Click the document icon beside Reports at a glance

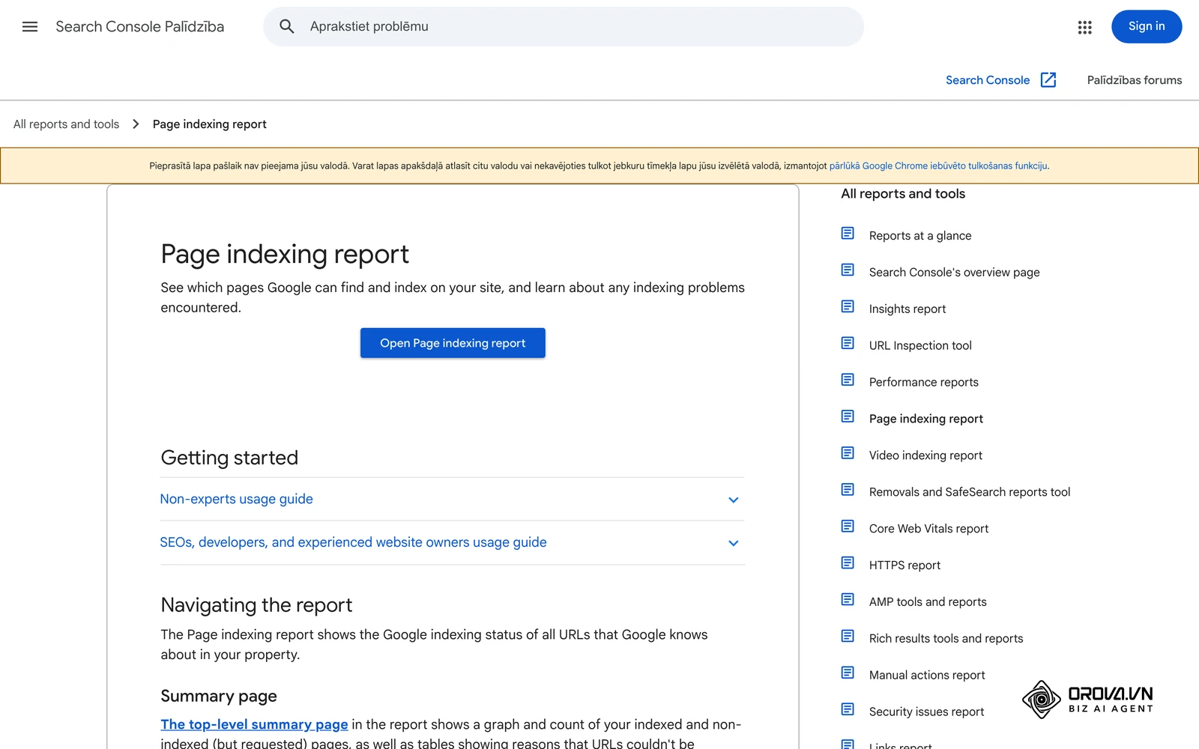click(848, 234)
